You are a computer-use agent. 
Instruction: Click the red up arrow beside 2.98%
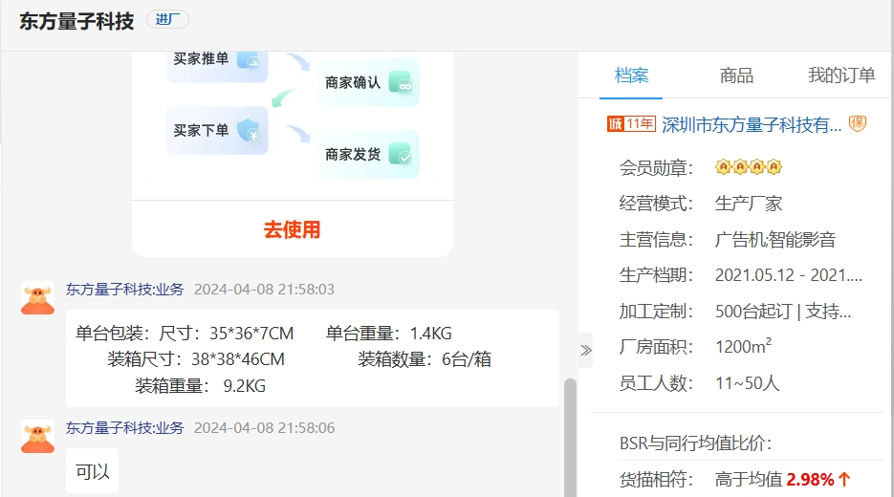point(844,480)
